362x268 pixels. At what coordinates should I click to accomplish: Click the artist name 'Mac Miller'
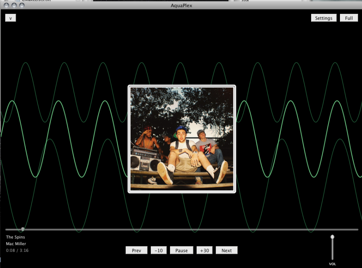tap(16, 244)
